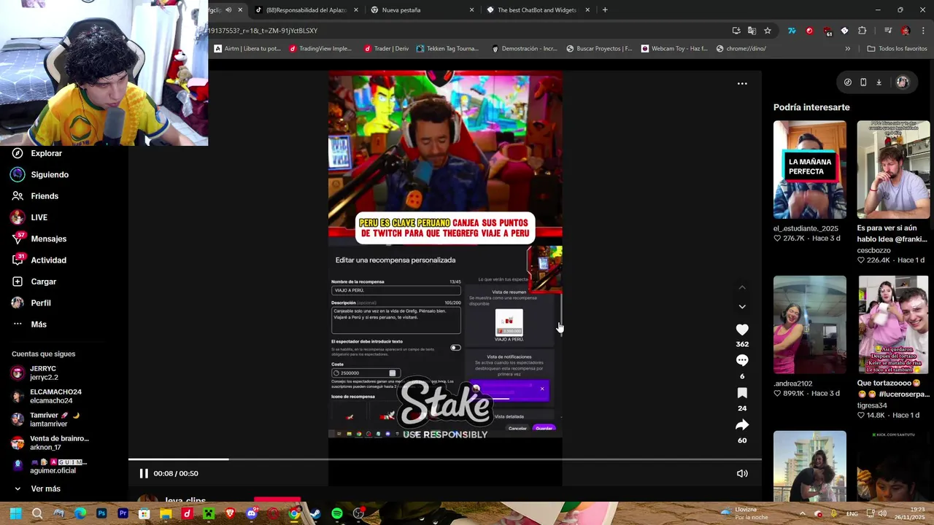Open Actividad in the sidebar
Image resolution: width=934 pixels, height=525 pixels.
pos(39,260)
